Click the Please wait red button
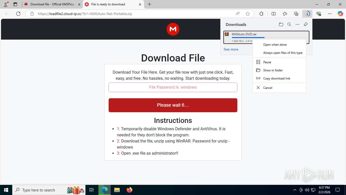346x195 pixels. [173, 105]
